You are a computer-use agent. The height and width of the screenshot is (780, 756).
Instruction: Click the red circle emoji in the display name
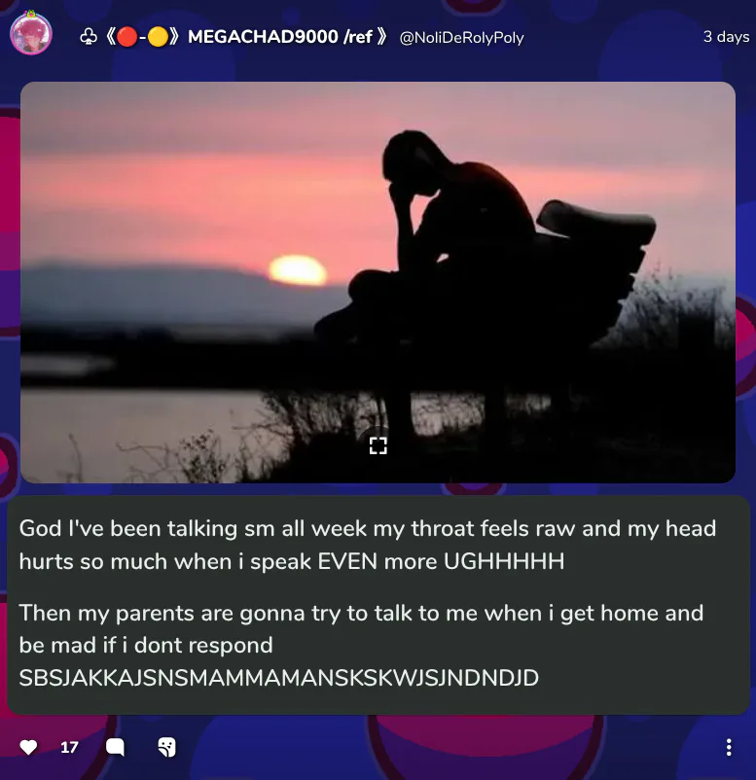pos(127,37)
